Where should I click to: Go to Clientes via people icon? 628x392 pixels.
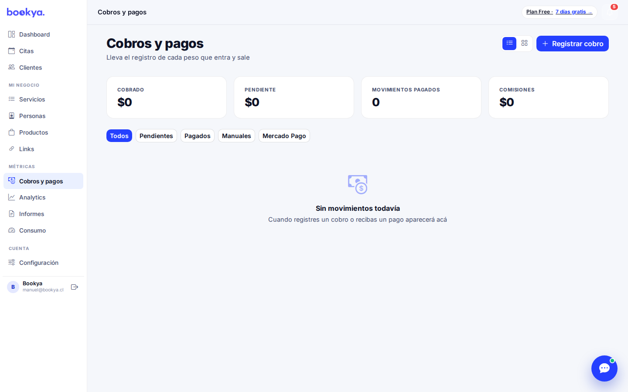coord(12,68)
